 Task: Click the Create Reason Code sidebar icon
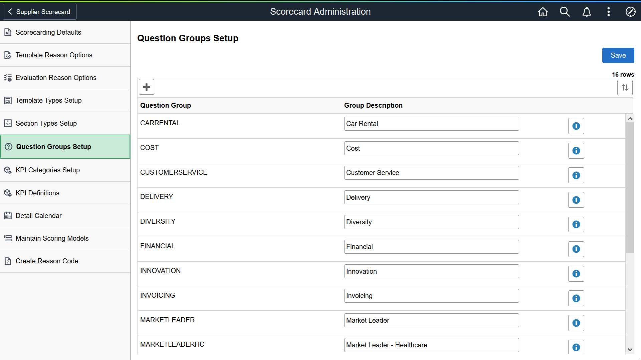[x=8, y=261]
